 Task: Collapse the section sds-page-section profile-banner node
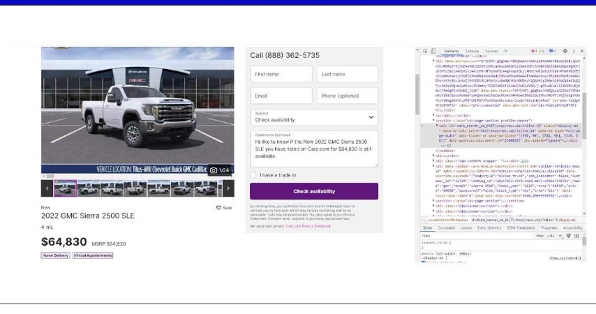(433, 121)
